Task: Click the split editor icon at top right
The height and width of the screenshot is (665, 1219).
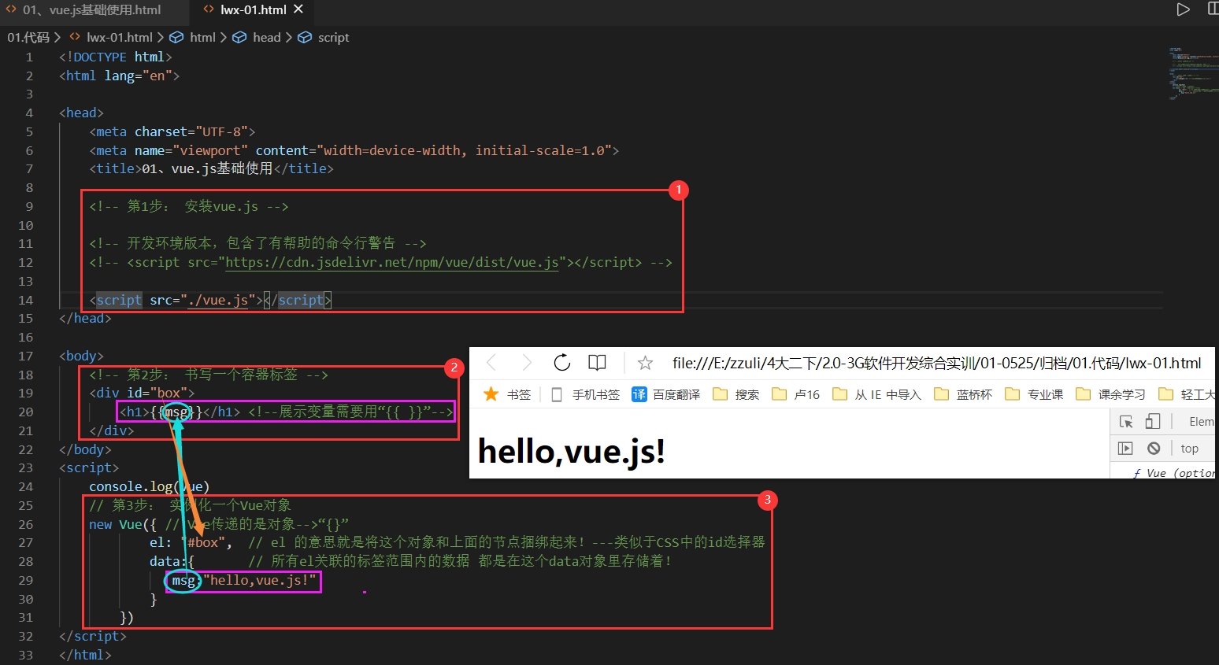Action: pyautogui.click(x=1213, y=9)
